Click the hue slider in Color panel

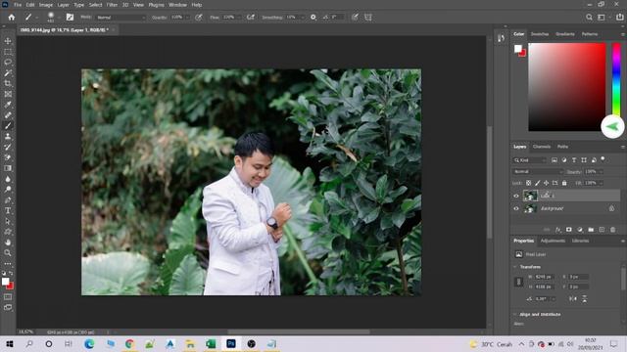point(616,80)
